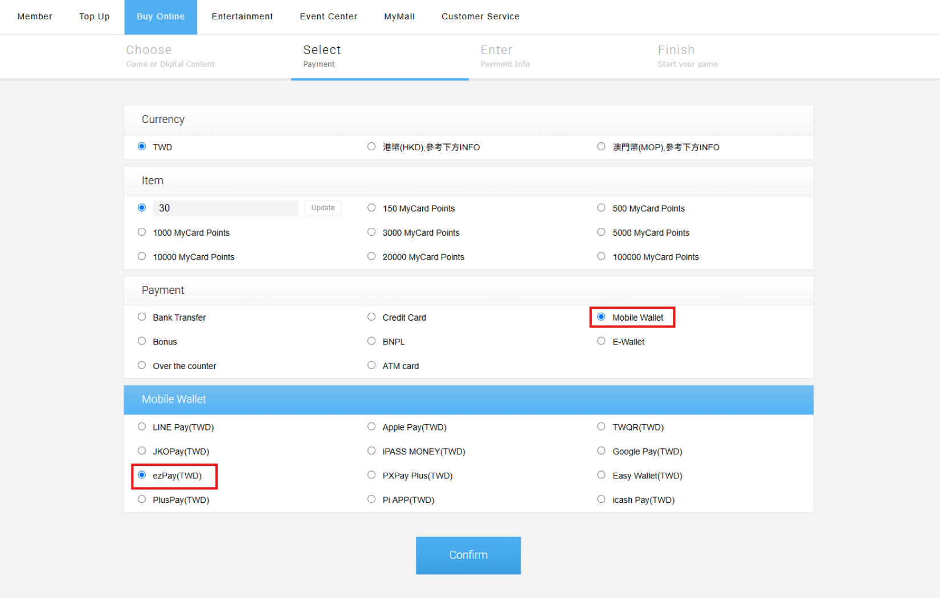Choose HKD currency option
This screenshot has width=940, height=598.
click(x=371, y=146)
